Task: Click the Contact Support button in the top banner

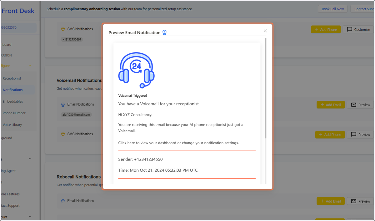Action: pos(363,9)
